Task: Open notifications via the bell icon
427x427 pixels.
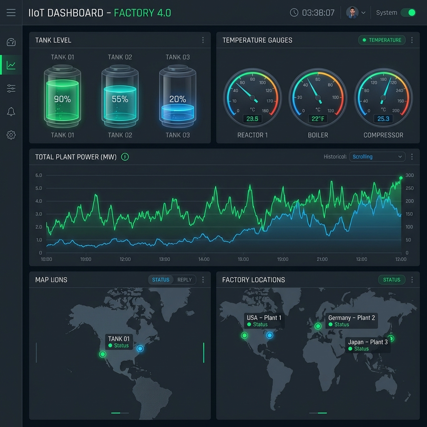Action: [11, 111]
